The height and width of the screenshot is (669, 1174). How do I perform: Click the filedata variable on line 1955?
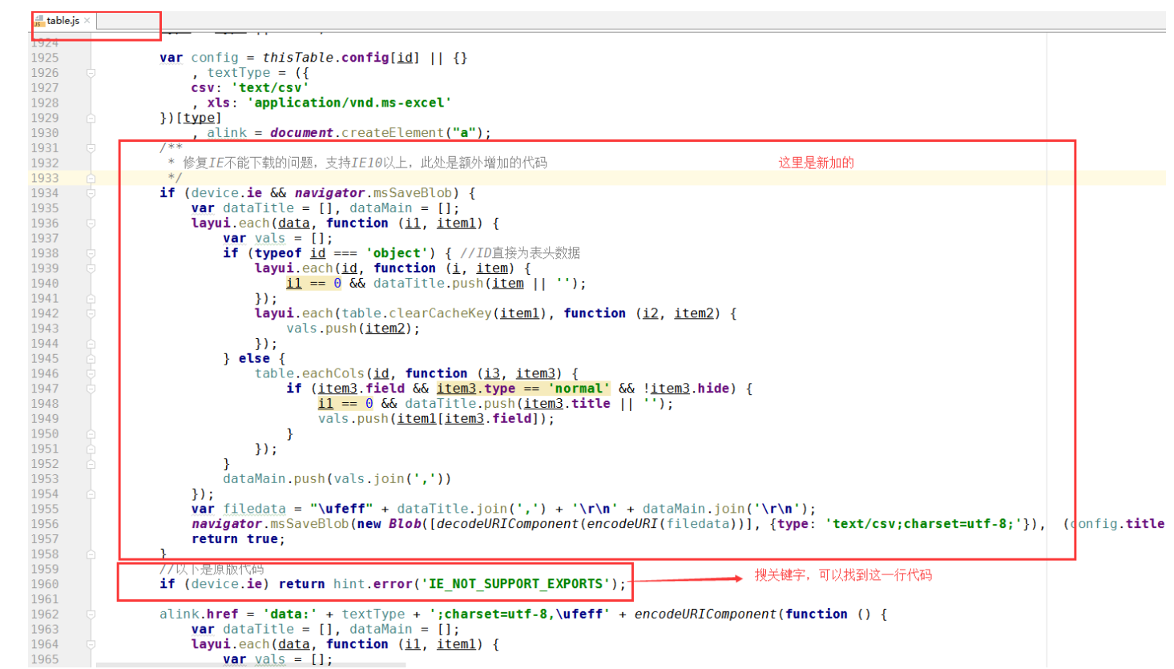coord(254,509)
